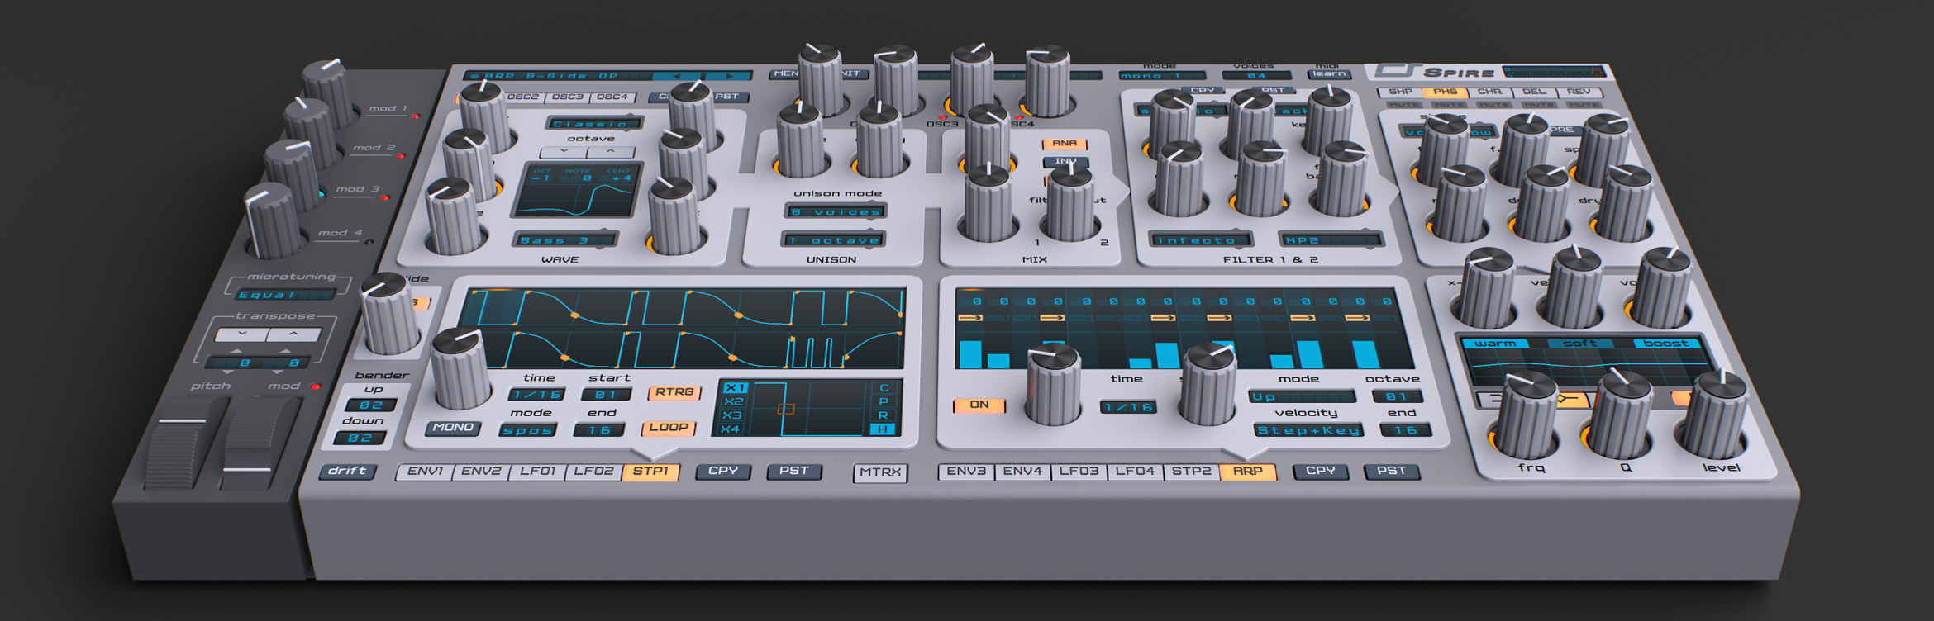
Task: Select the warm EQ mode
Action: [x=1494, y=344]
